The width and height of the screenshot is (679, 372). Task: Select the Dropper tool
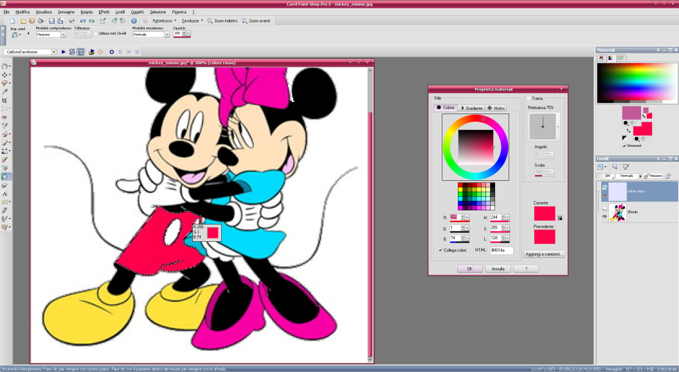(5, 92)
